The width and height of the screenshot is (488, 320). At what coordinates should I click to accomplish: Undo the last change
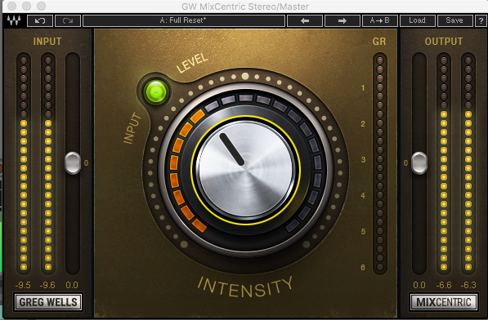click(40, 20)
